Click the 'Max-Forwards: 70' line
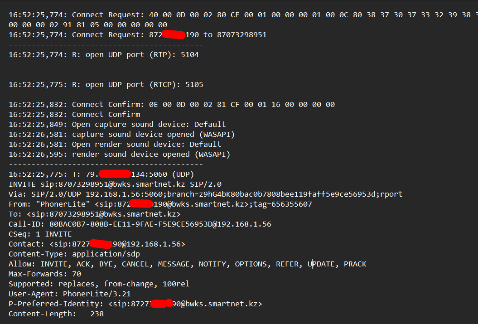The height and width of the screenshot is (324, 478). 45,274
